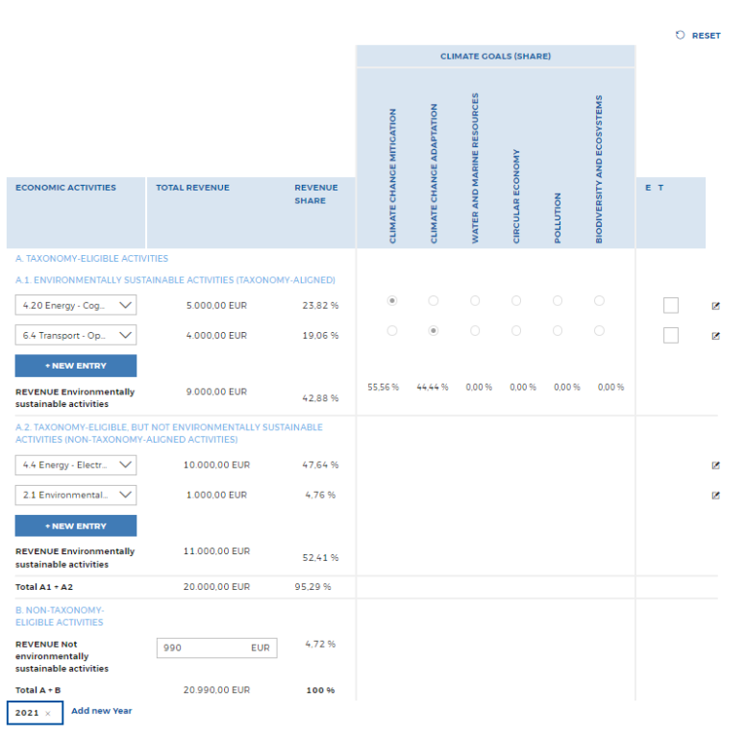Viewport: 746px width, 740px height.
Task: Click the reset circular arrow icon
Action: (680, 35)
